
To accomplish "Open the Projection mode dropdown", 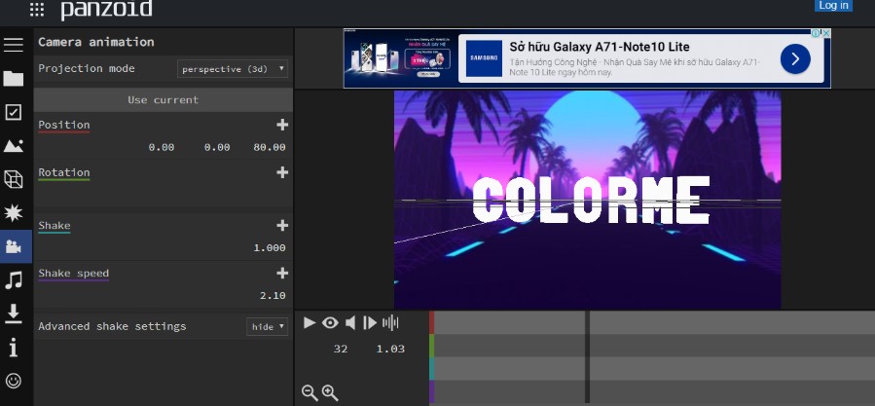I will coord(233,69).
